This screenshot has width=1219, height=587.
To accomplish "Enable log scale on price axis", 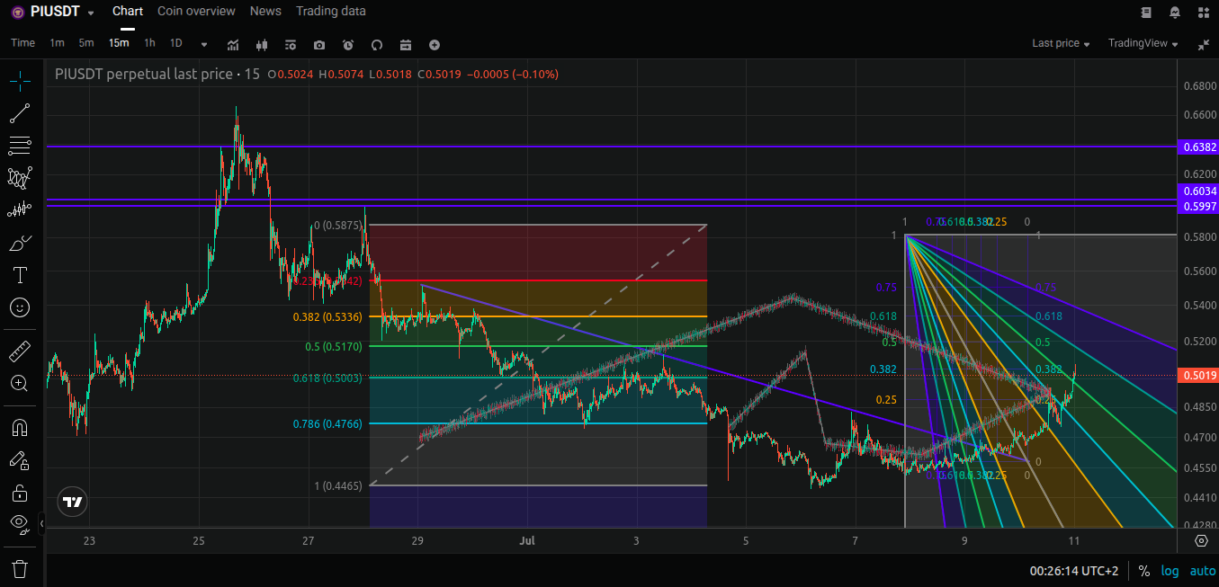I will click(1170, 571).
